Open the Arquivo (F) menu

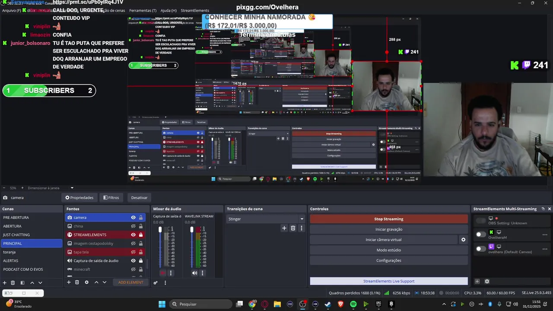(12, 10)
